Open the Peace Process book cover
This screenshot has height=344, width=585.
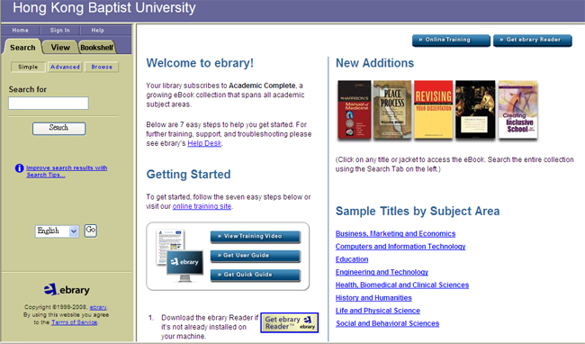point(392,110)
